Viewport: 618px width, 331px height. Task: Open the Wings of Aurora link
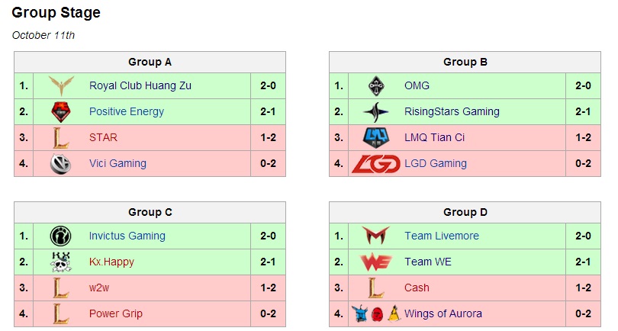[x=443, y=313]
